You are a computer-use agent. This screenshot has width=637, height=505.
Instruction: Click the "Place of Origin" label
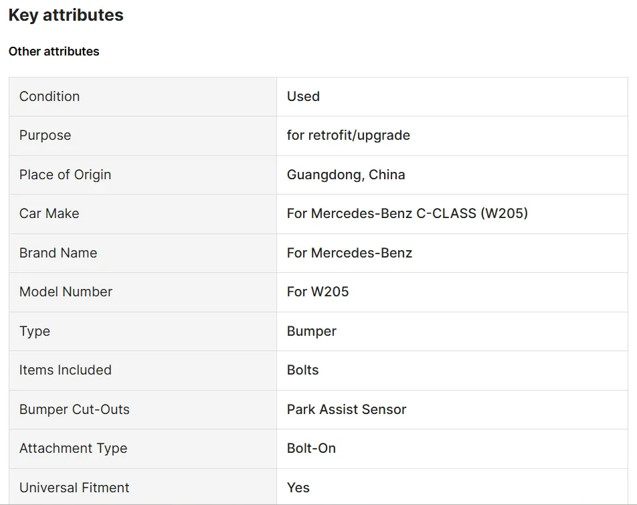point(65,175)
